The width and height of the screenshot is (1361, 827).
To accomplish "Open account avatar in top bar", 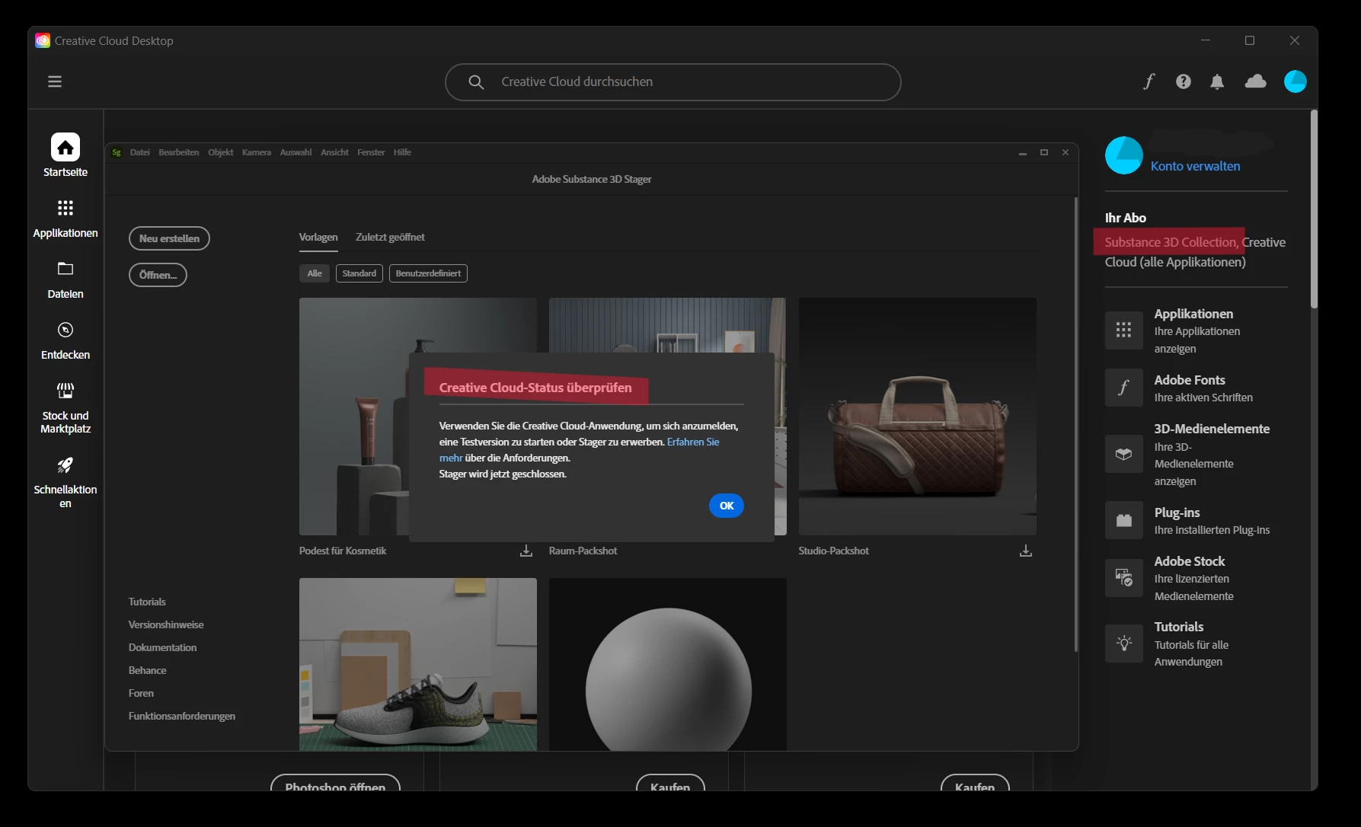I will 1296,81.
